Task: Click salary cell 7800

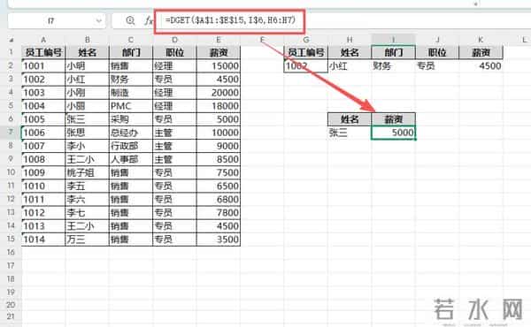Action: (x=219, y=213)
